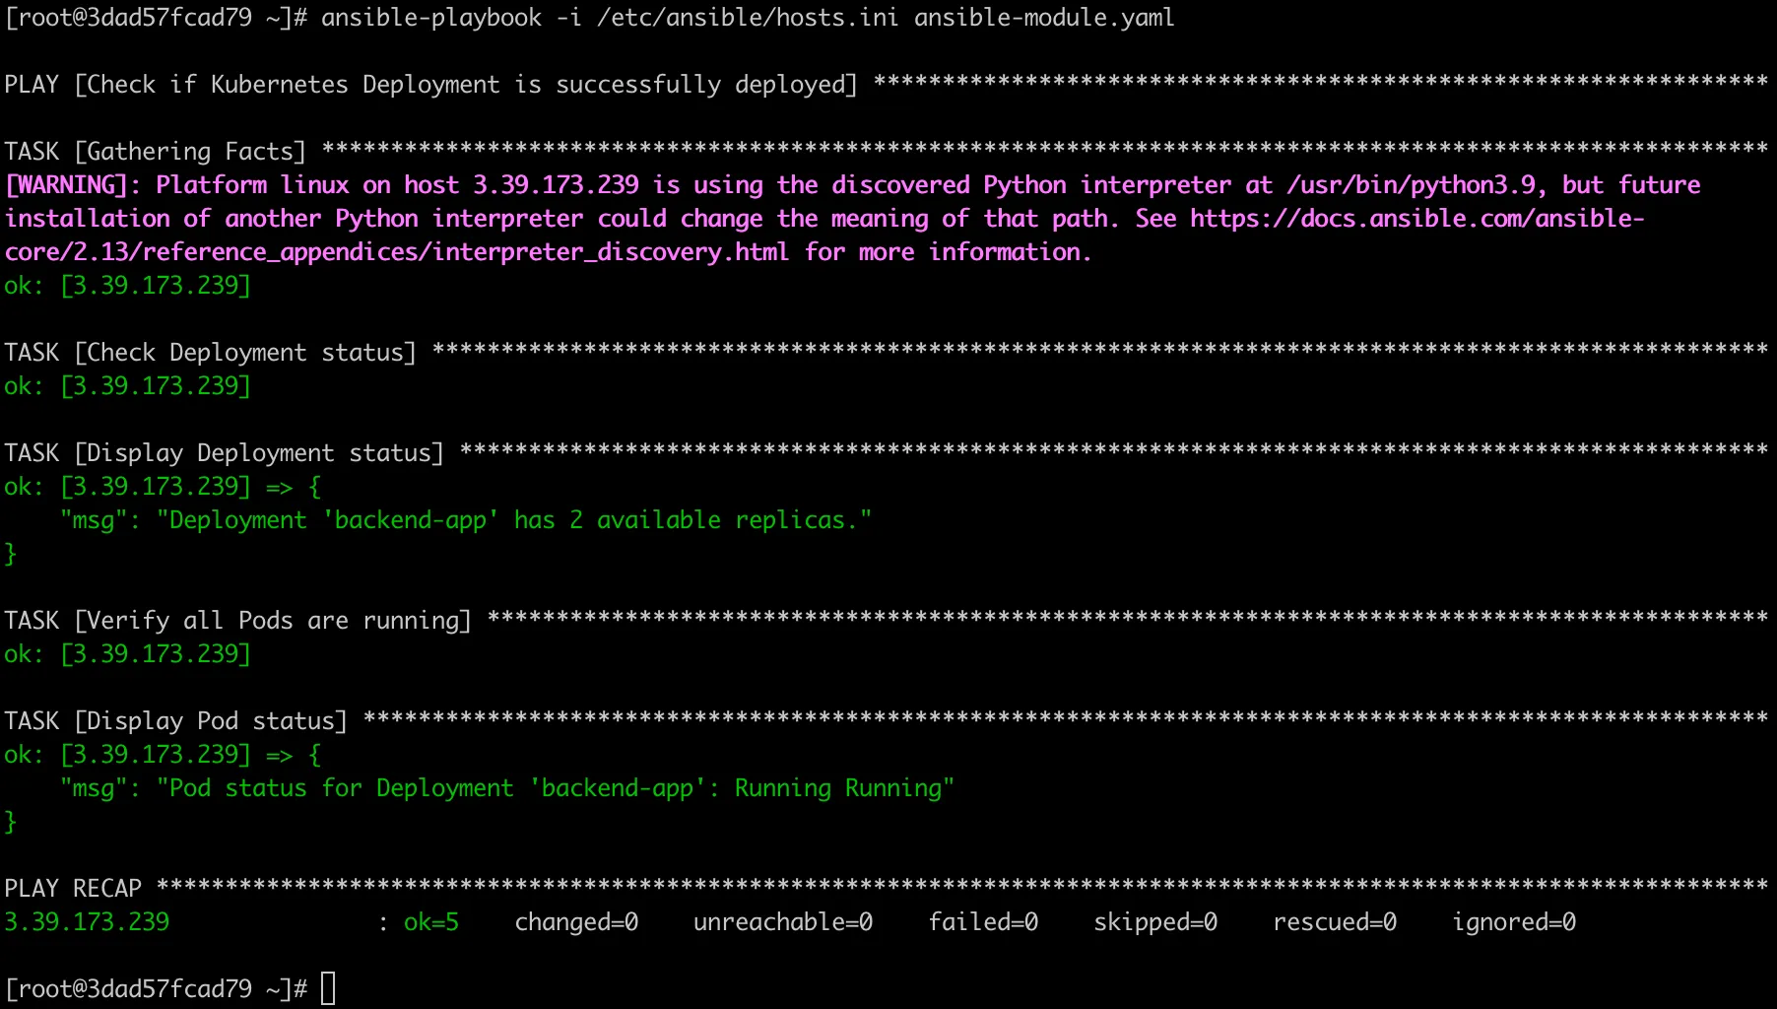Click the skipped=0 value in the recap

point(1155,922)
